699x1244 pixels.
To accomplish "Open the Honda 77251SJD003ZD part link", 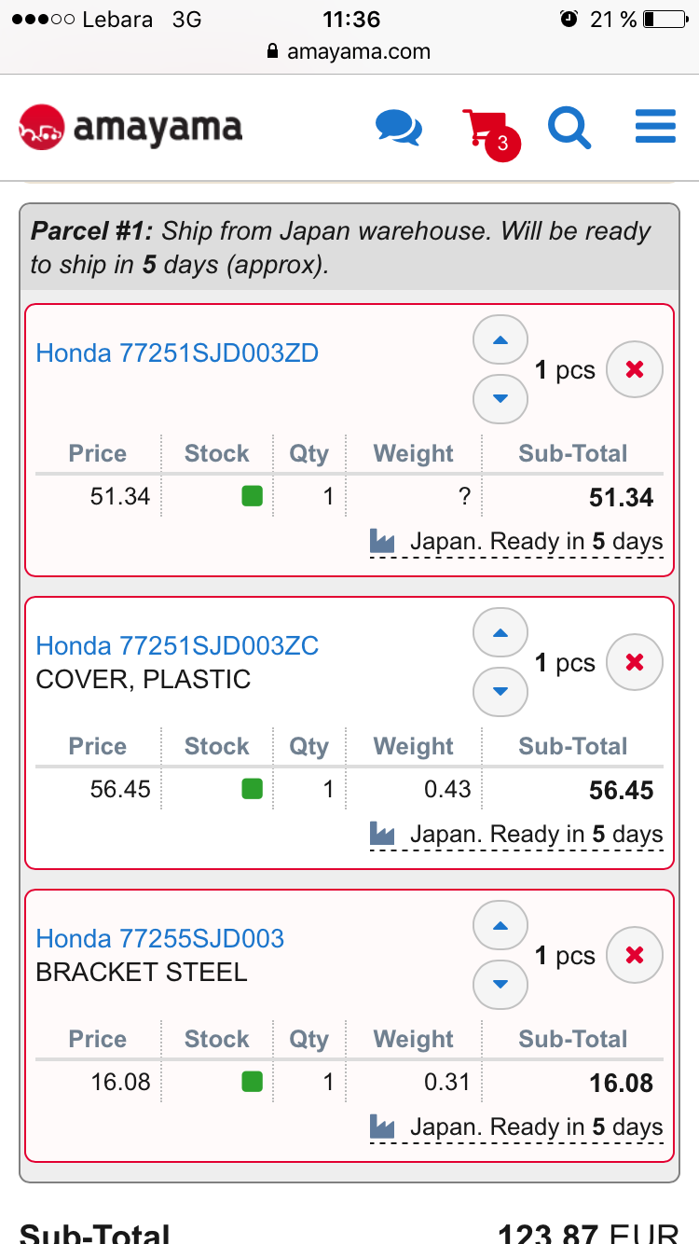I will pyautogui.click(x=177, y=353).
